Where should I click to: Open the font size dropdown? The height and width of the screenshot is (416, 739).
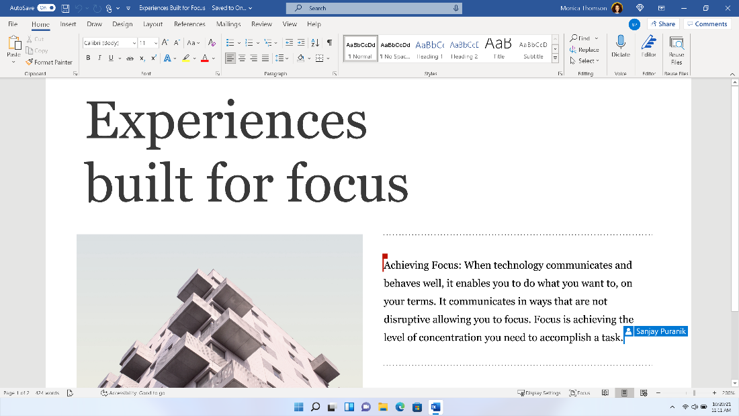tap(156, 43)
